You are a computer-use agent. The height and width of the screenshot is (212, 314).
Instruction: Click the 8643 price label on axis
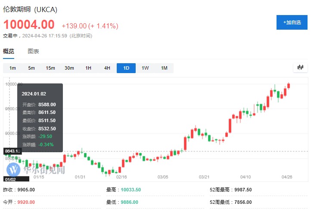click(12, 151)
